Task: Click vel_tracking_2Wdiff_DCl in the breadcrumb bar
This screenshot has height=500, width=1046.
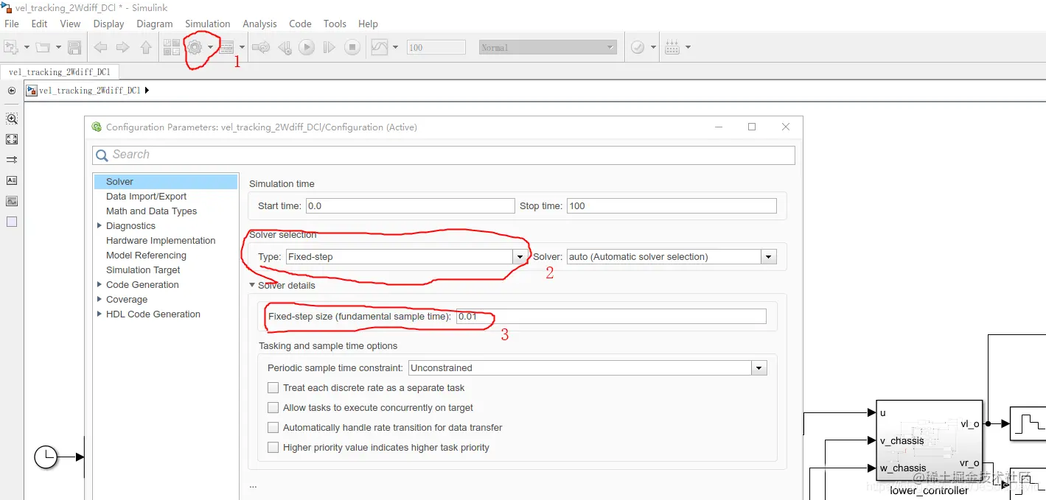Action: point(89,91)
